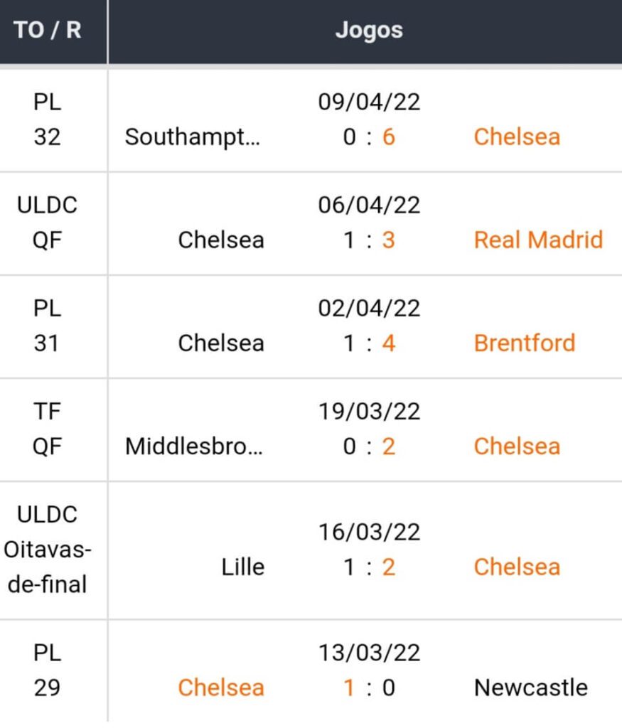Viewport: 622px width, 728px height.
Task: Select the Newcastle team name
Action: pos(530,687)
